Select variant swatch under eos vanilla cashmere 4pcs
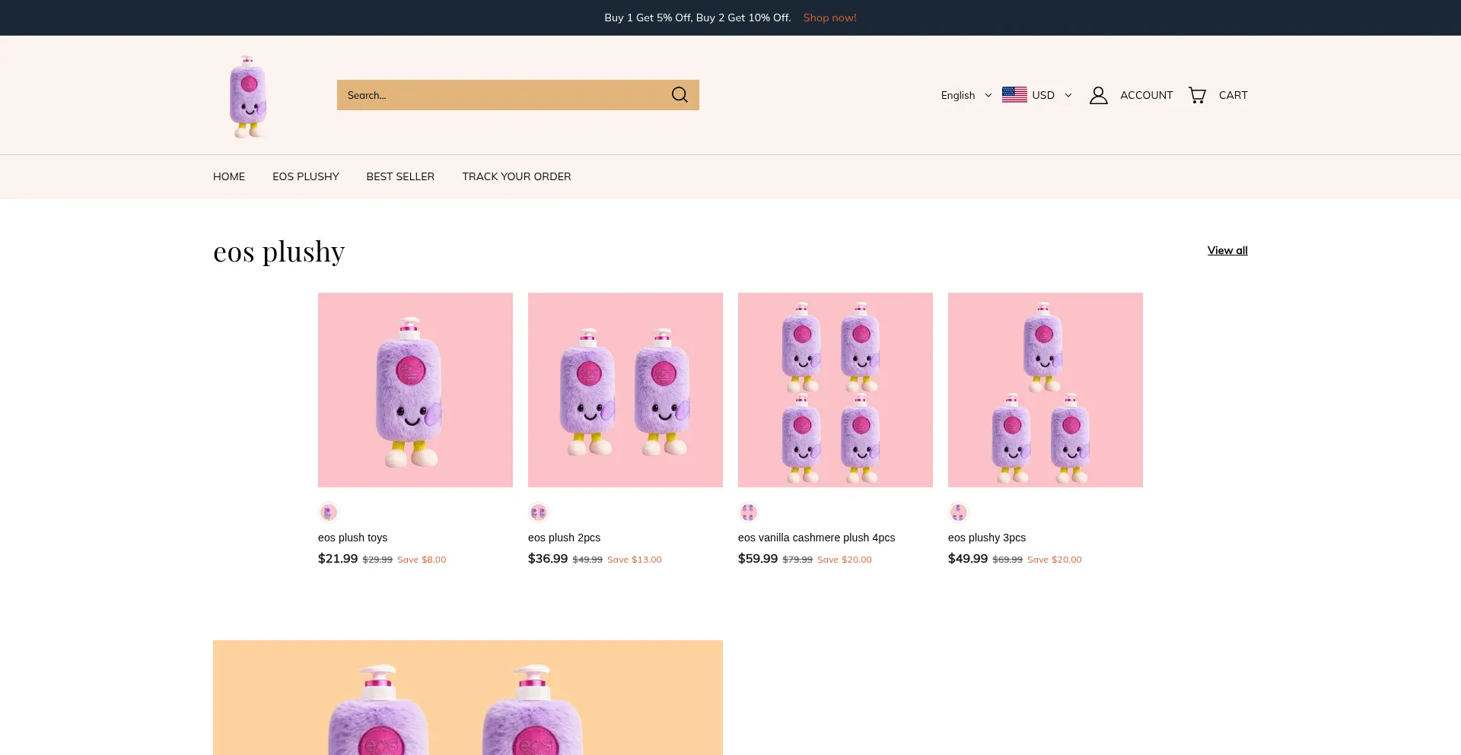The width and height of the screenshot is (1461, 755). click(748, 512)
